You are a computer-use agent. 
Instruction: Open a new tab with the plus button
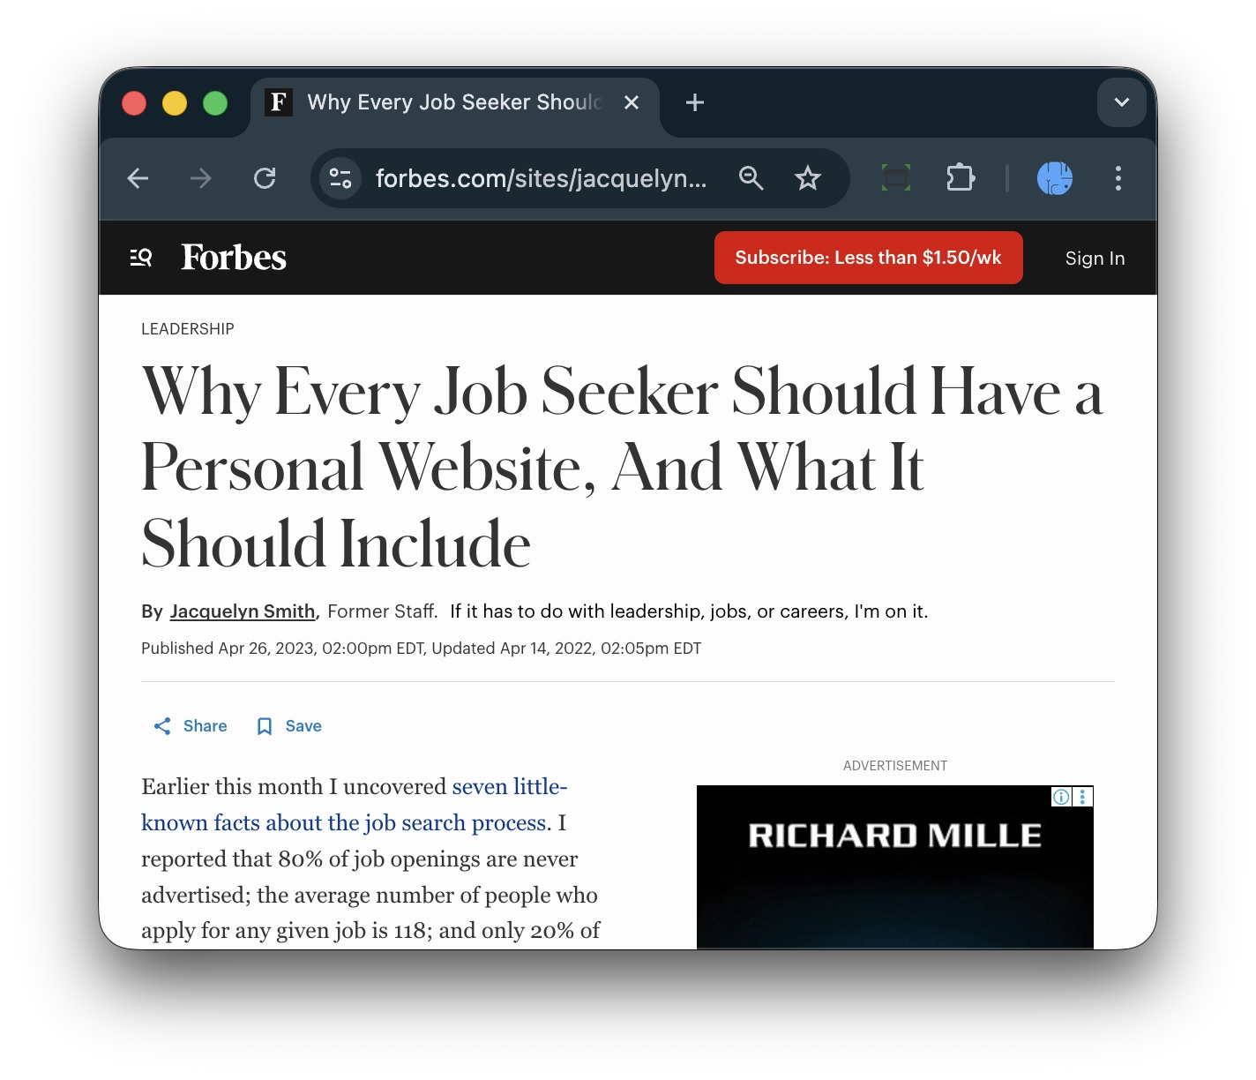[694, 102]
